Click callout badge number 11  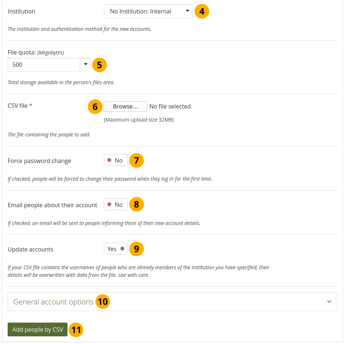click(x=76, y=330)
